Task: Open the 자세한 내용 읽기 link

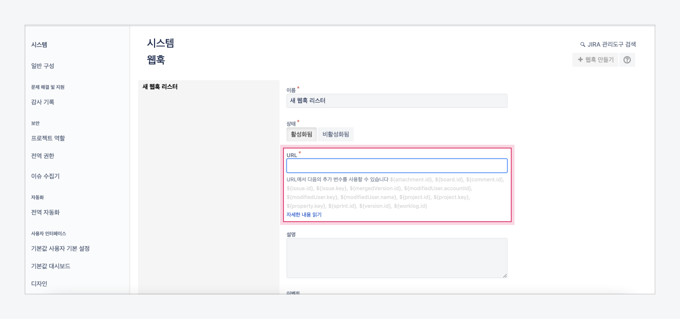Action: tap(304, 215)
